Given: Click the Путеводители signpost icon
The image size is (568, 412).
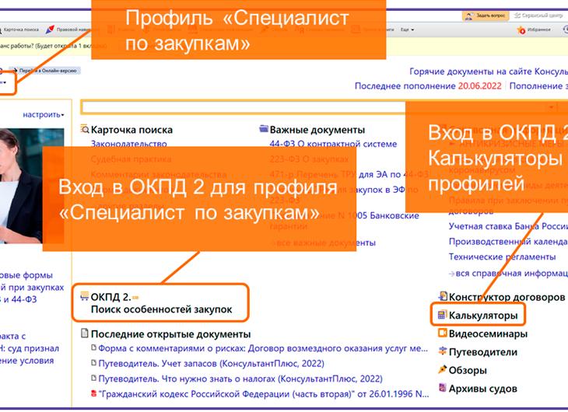Looking at the screenshot, I should (442, 351).
